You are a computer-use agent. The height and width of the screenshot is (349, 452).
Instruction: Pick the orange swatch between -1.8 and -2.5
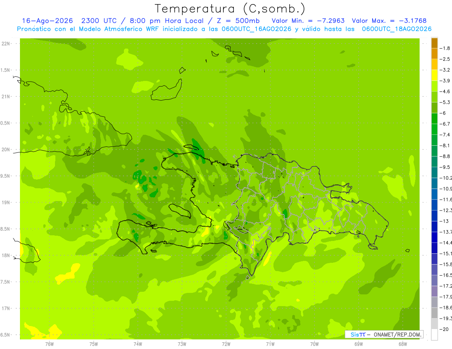tap(434, 54)
